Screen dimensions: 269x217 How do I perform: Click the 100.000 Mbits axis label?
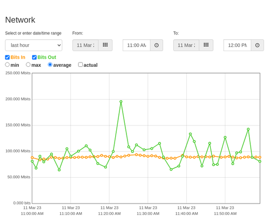18,151
